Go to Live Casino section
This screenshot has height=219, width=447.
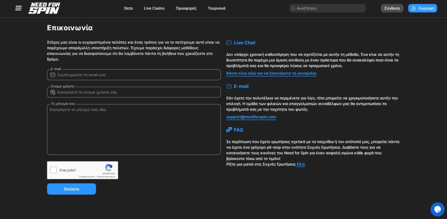tap(154, 8)
